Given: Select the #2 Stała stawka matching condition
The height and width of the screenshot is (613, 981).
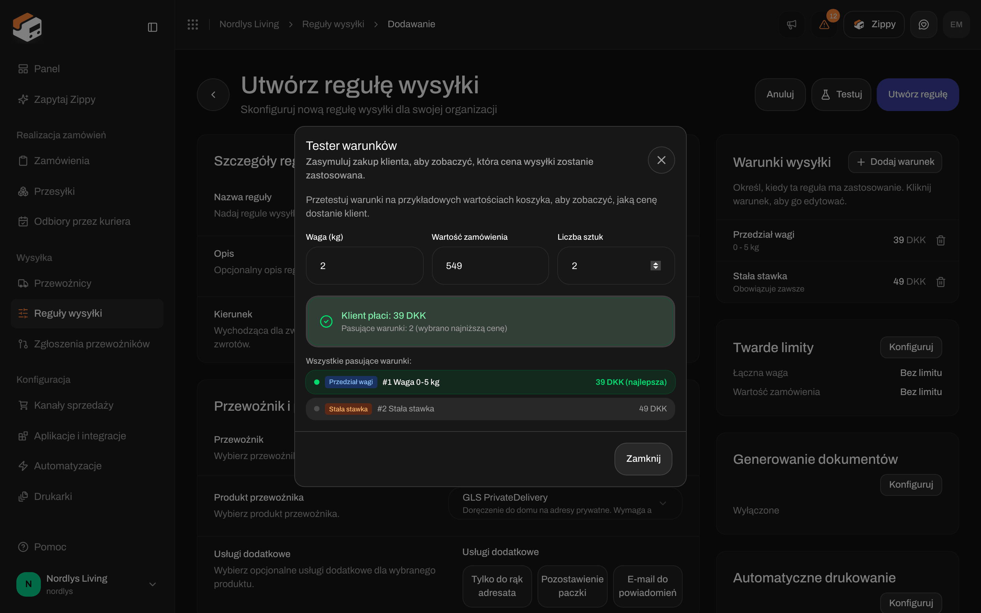Looking at the screenshot, I should click(x=490, y=409).
